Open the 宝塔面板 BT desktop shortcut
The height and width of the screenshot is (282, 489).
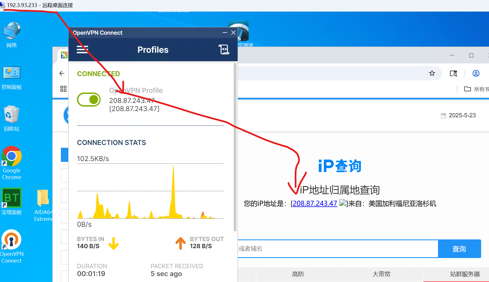click(x=12, y=202)
